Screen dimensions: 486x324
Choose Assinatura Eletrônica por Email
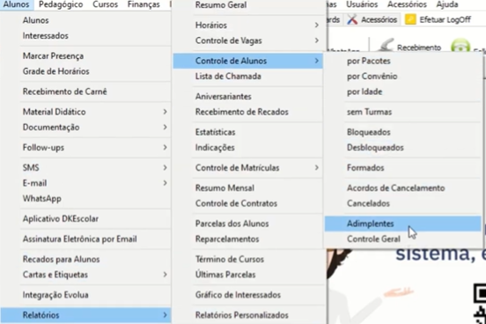pos(80,239)
